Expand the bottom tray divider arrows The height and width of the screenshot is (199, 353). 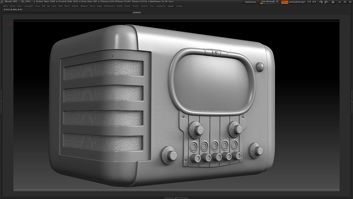pos(176,198)
